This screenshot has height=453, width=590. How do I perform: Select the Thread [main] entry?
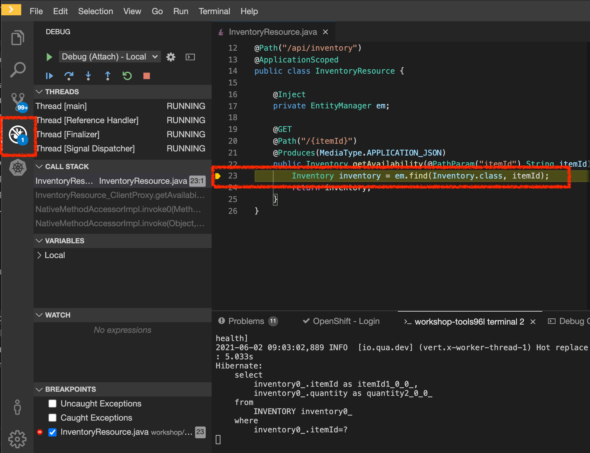(61, 106)
